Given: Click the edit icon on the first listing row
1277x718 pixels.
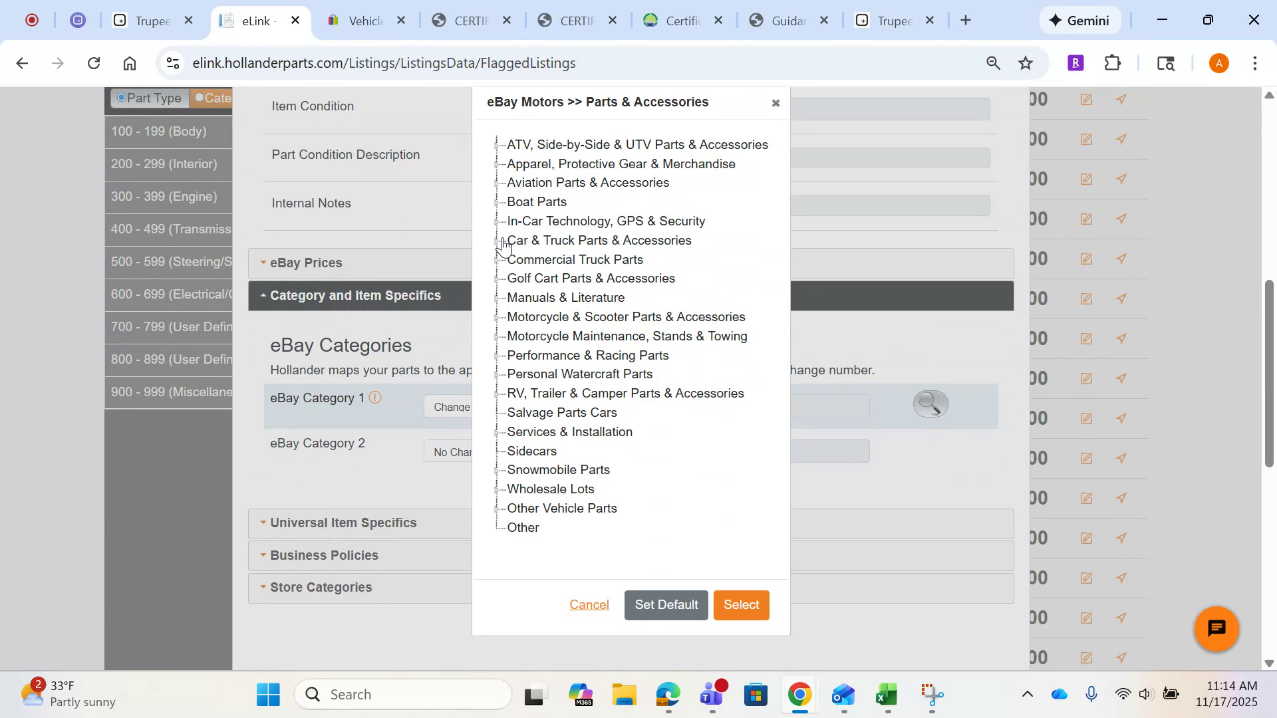Looking at the screenshot, I should pyautogui.click(x=1087, y=99).
